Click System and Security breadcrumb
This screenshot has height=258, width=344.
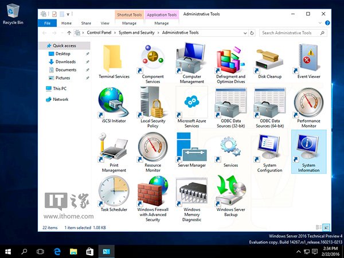coord(136,33)
